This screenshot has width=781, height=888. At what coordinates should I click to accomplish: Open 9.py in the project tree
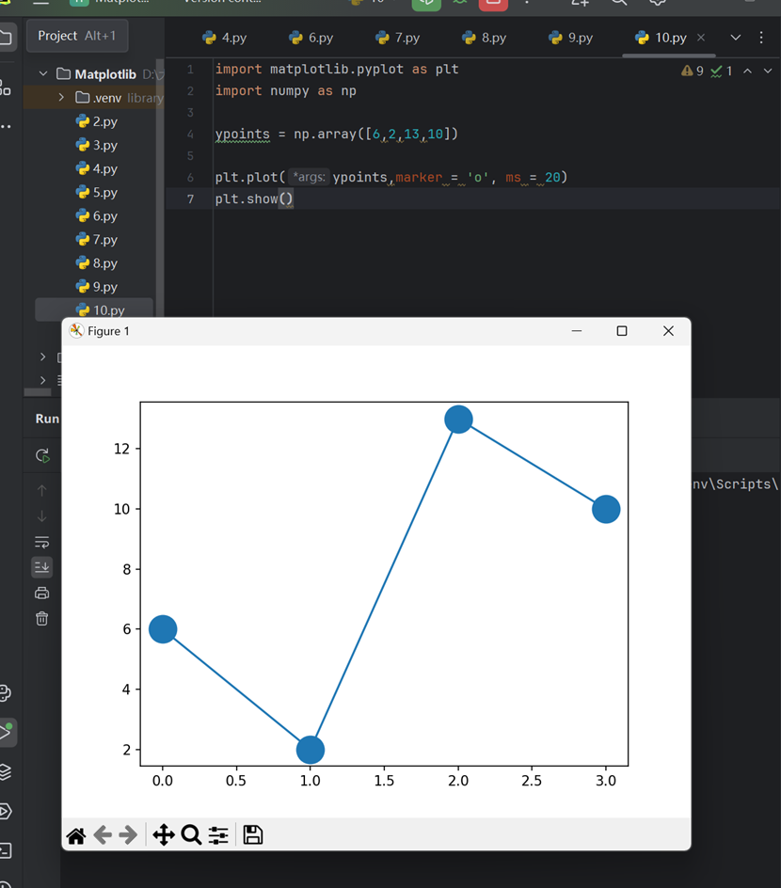(97, 287)
